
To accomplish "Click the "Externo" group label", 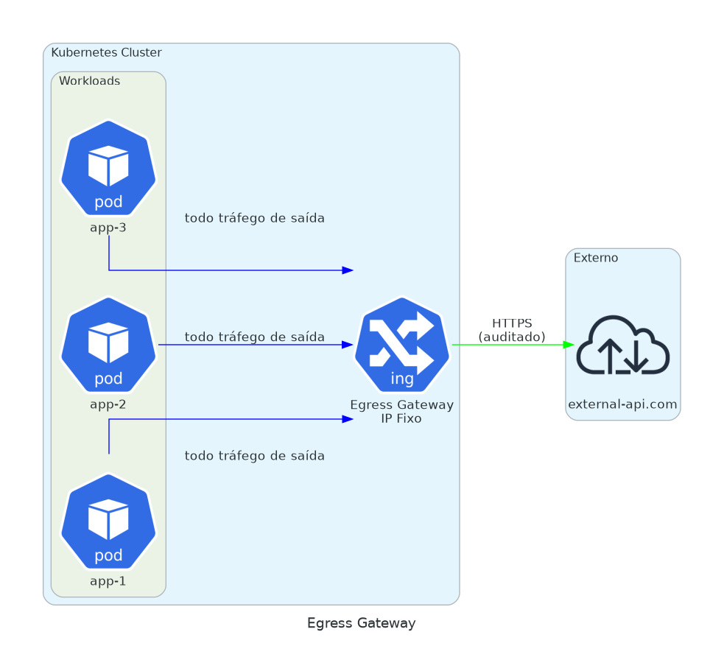I will (x=595, y=258).
